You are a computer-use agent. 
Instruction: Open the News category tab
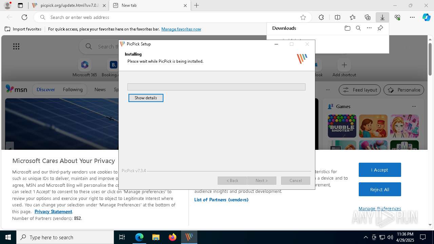point(100,89)
